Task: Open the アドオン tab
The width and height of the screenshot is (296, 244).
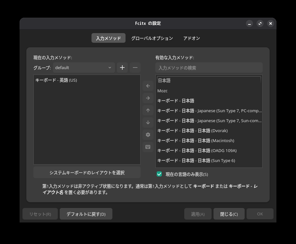Action: (192, 38)
